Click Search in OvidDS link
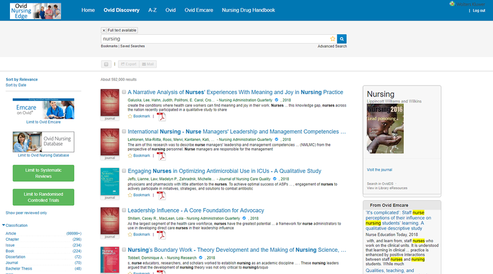Screen dimensions: 493x274 pos(380,184)
